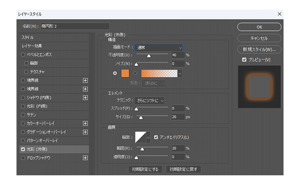Select スタイル in the left list
This screenshot has width=300, height=185.
[x=54, y=37]
